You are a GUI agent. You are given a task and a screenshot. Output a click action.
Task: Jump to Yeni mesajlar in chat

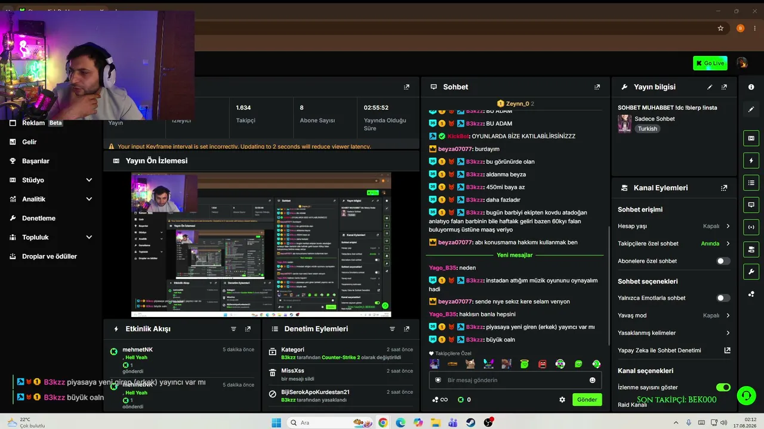pyautogui.click(x=515, y=255)
